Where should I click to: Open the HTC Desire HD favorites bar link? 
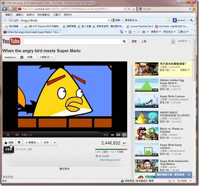45,26
